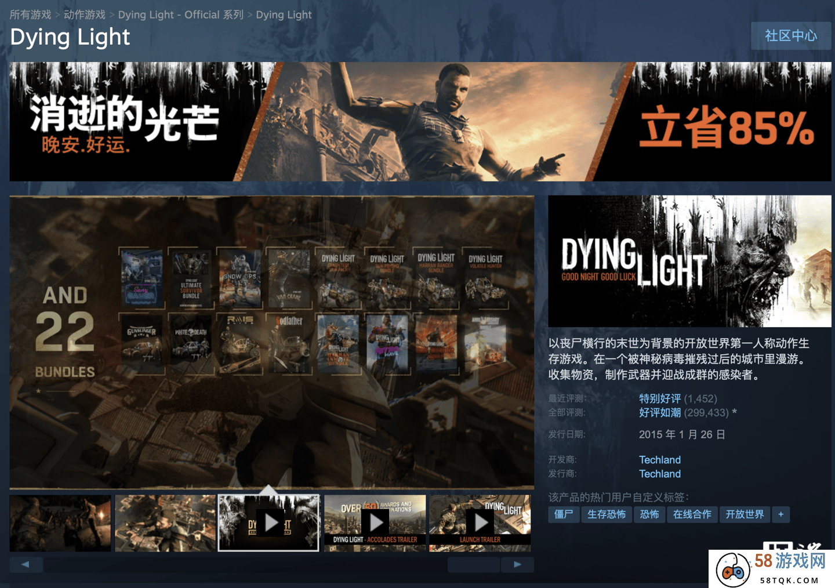Image resolution: width=835 pixels, height=588 pixels.
Task: Open Dying Light - Official 系列 breadcrumb
Action: 181,14
